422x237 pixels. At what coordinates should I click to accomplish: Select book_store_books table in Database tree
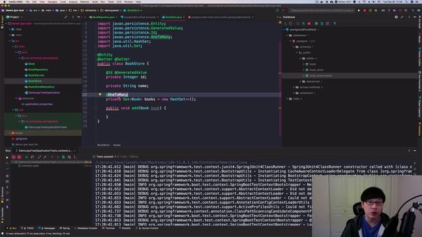(320, 76)
